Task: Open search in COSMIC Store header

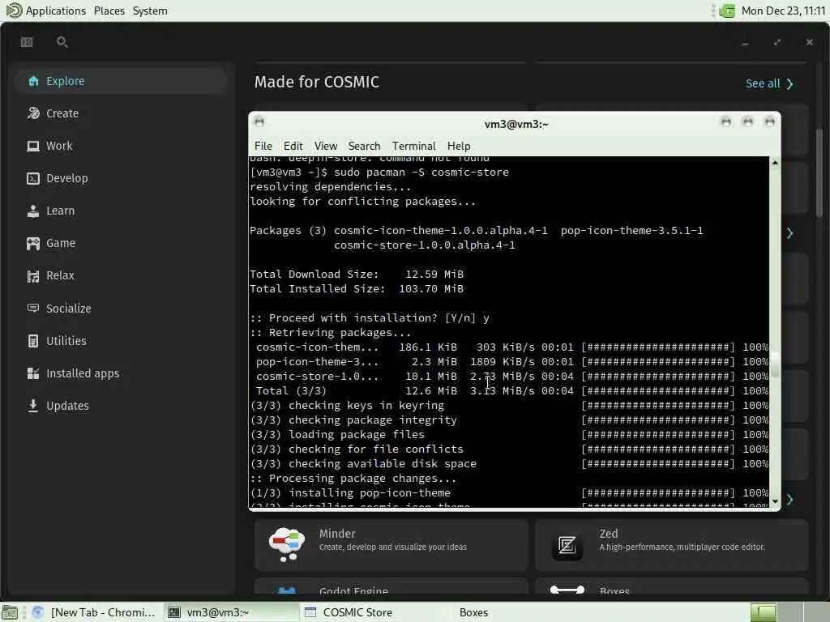Action: [x=62, y=42]
